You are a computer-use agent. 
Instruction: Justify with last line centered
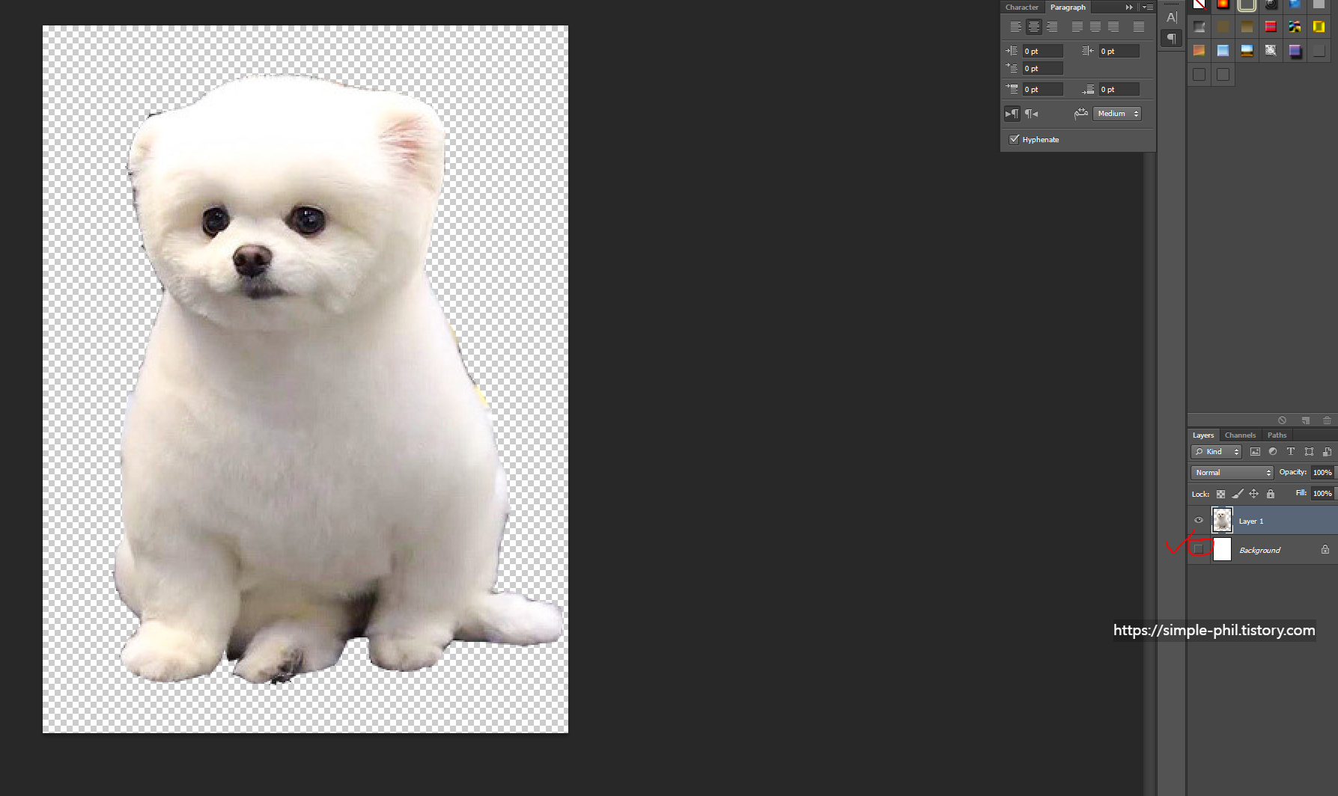click(1095, 27)
